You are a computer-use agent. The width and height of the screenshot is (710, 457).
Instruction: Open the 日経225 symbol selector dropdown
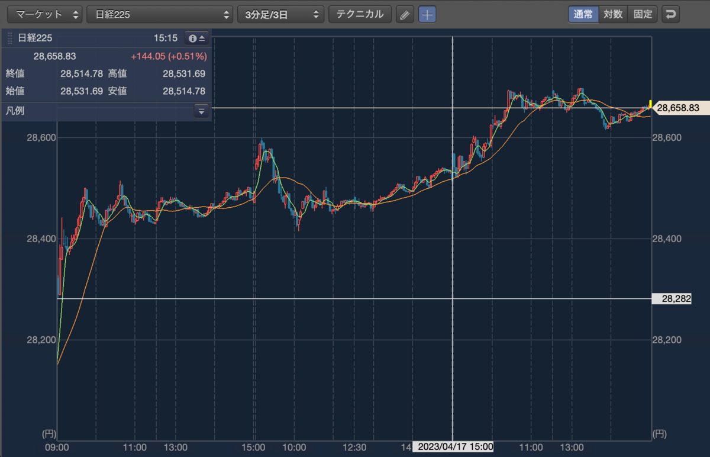159,14
